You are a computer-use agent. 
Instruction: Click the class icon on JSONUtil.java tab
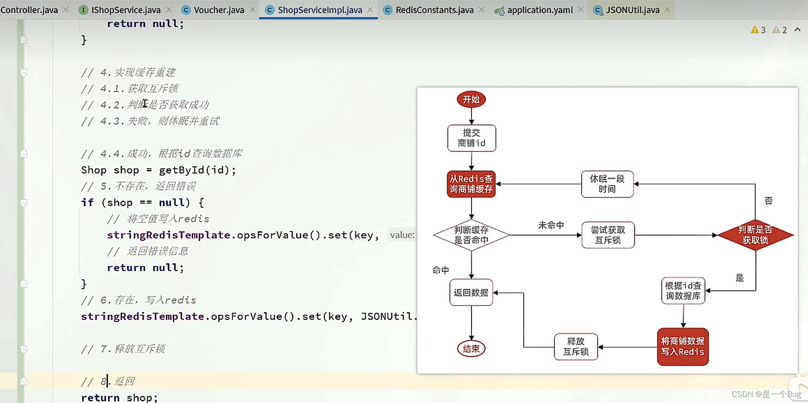pos(598,10)
